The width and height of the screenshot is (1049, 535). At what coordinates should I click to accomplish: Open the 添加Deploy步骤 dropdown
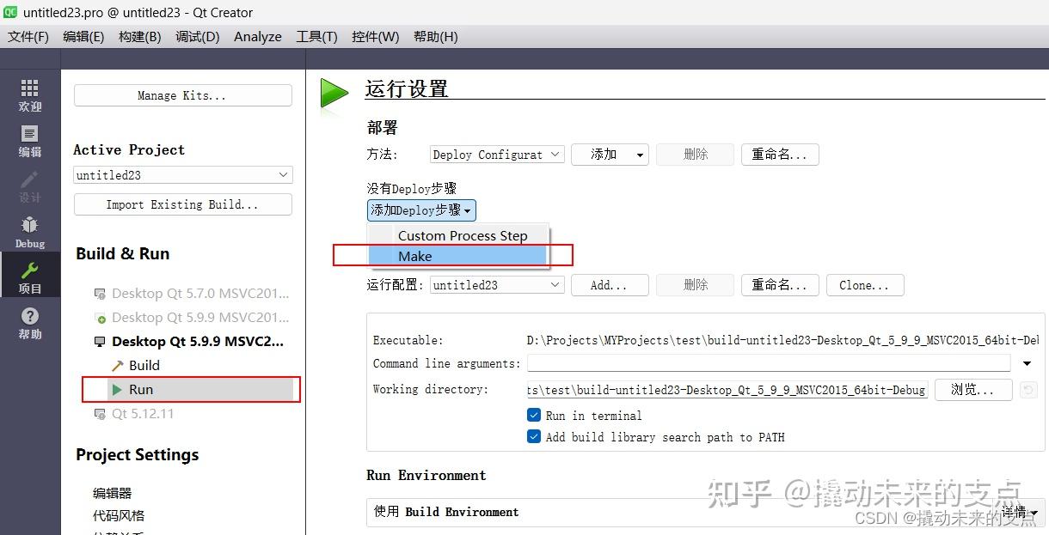[x=421, y=210]
